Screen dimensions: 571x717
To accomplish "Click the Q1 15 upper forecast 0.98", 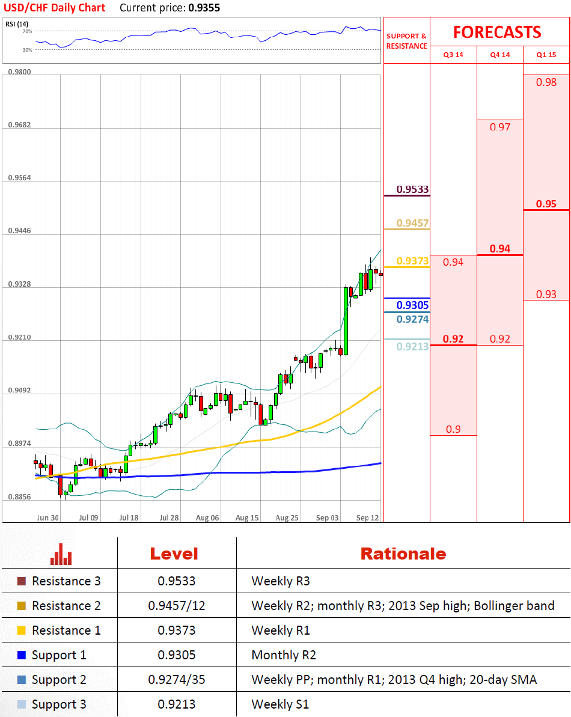I will [x=546, y=82].
